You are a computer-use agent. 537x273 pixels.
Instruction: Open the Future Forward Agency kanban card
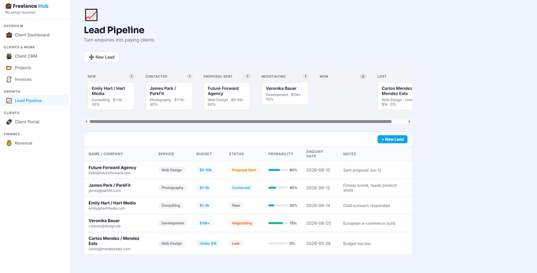pos(227,96)
